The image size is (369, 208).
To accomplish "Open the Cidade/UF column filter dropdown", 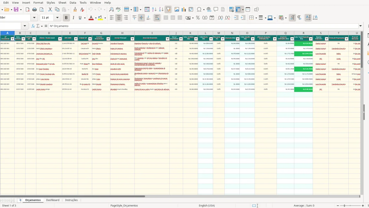I will pos(89,39).
